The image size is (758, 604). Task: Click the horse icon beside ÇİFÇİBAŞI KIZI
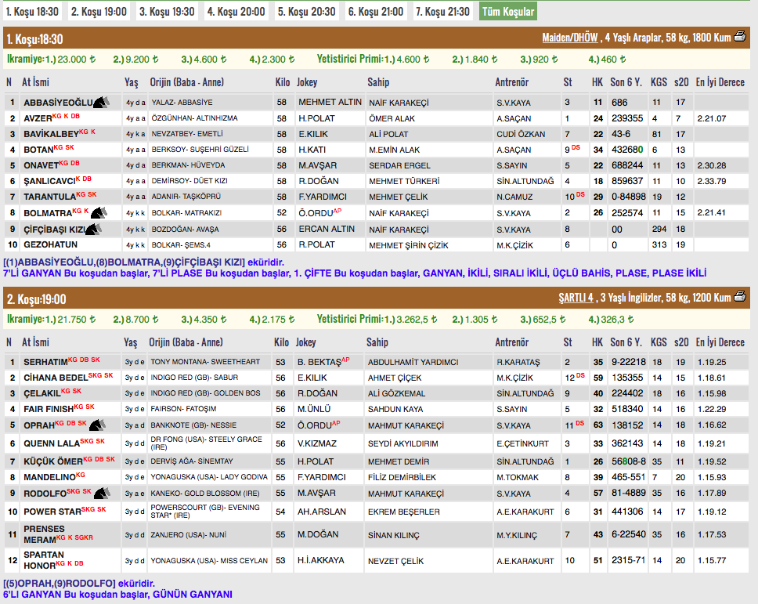pyautogui.click(x=95, y=229)
